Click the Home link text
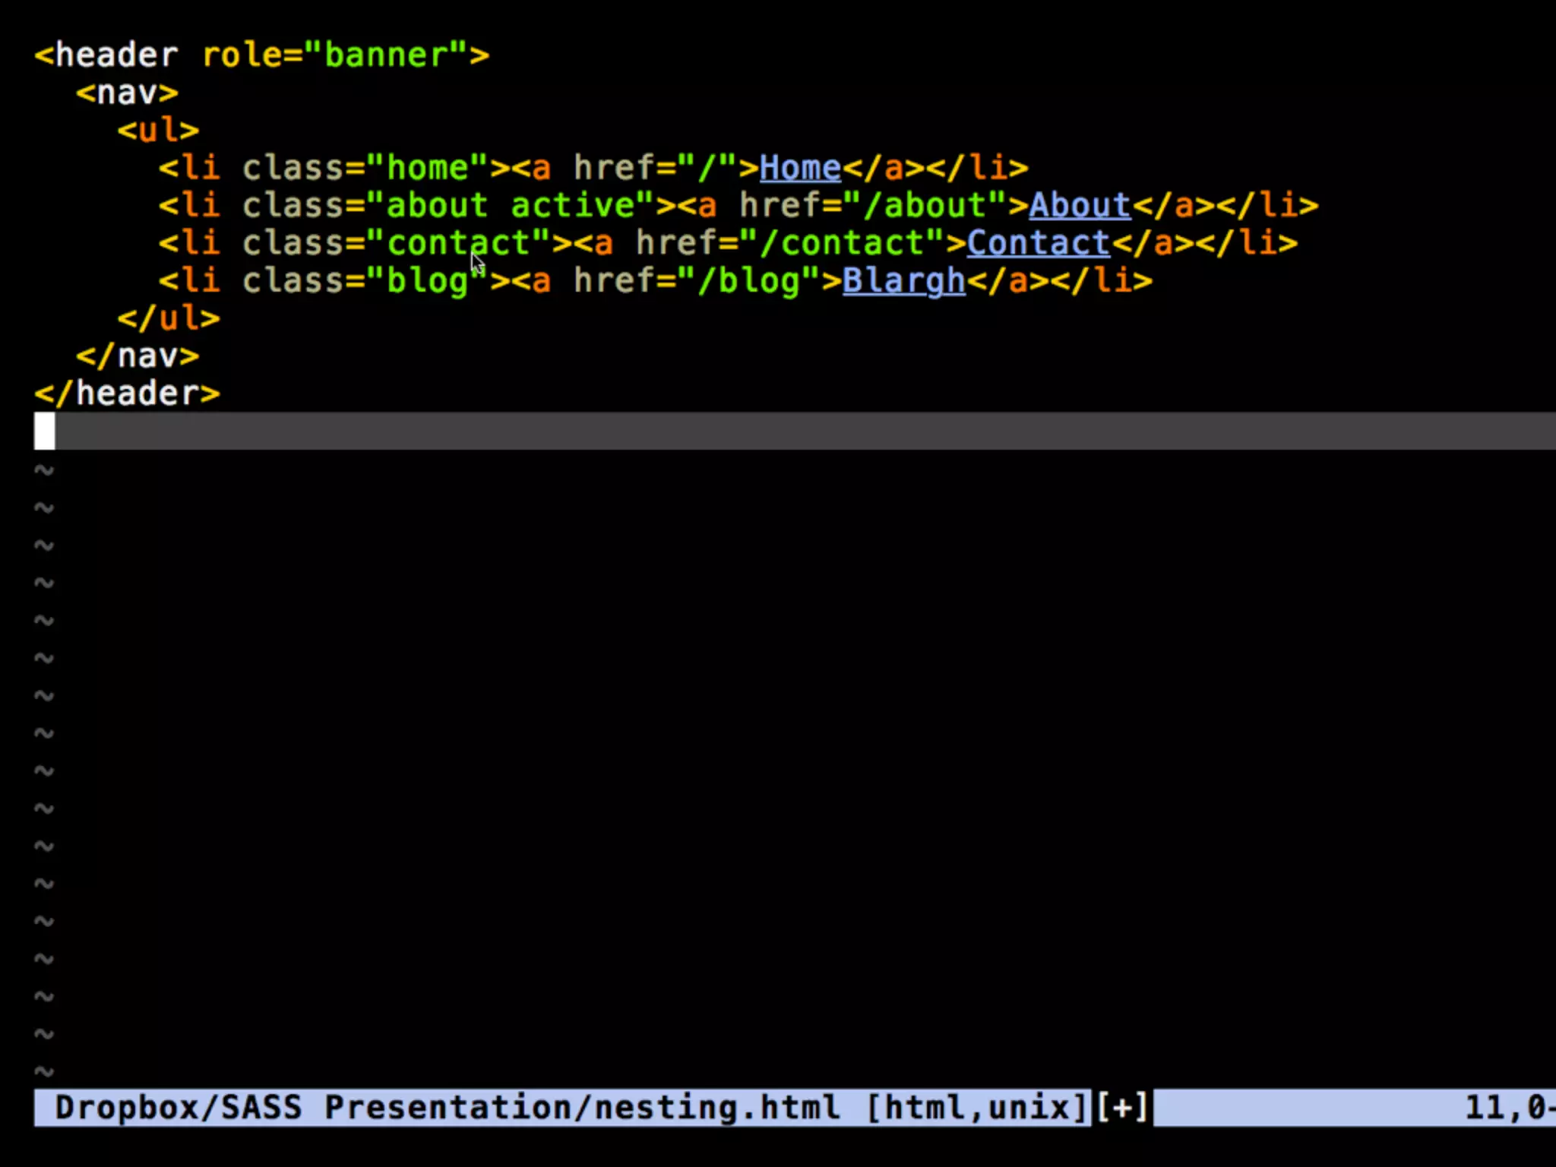 coord(799,168)
